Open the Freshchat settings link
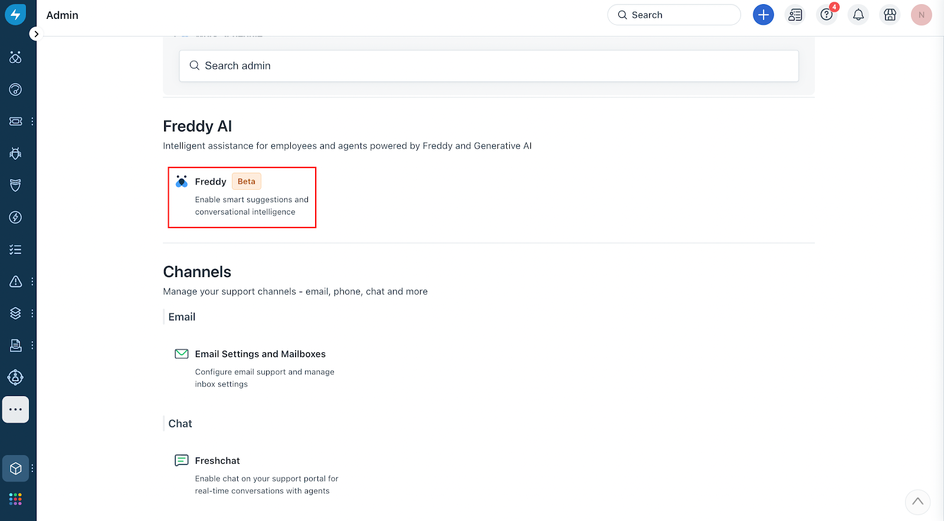 pos(217,461)
